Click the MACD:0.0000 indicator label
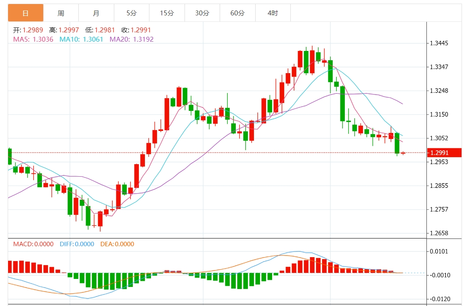The height and width of the screenshot is (306, 466). pyautogui.click(x=33, y=244)
